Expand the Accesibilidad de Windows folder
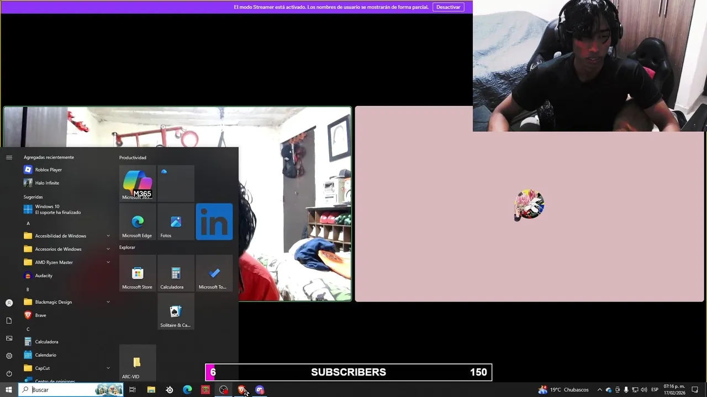The image size is (707, 397). pyautogui.click(x=66, y=236)
